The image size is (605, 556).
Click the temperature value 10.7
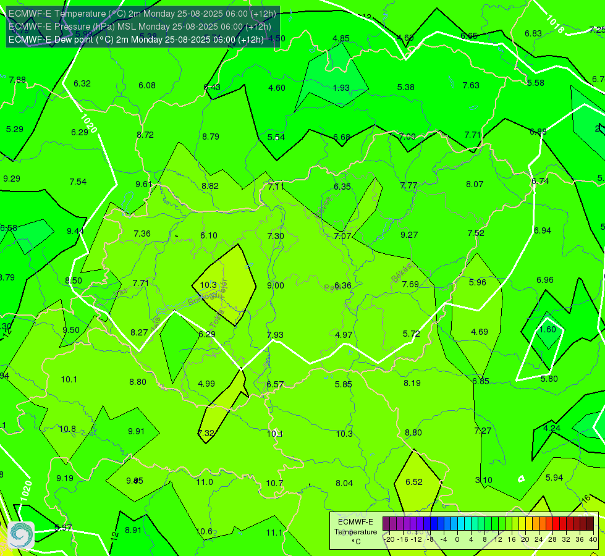pos(274,483)
